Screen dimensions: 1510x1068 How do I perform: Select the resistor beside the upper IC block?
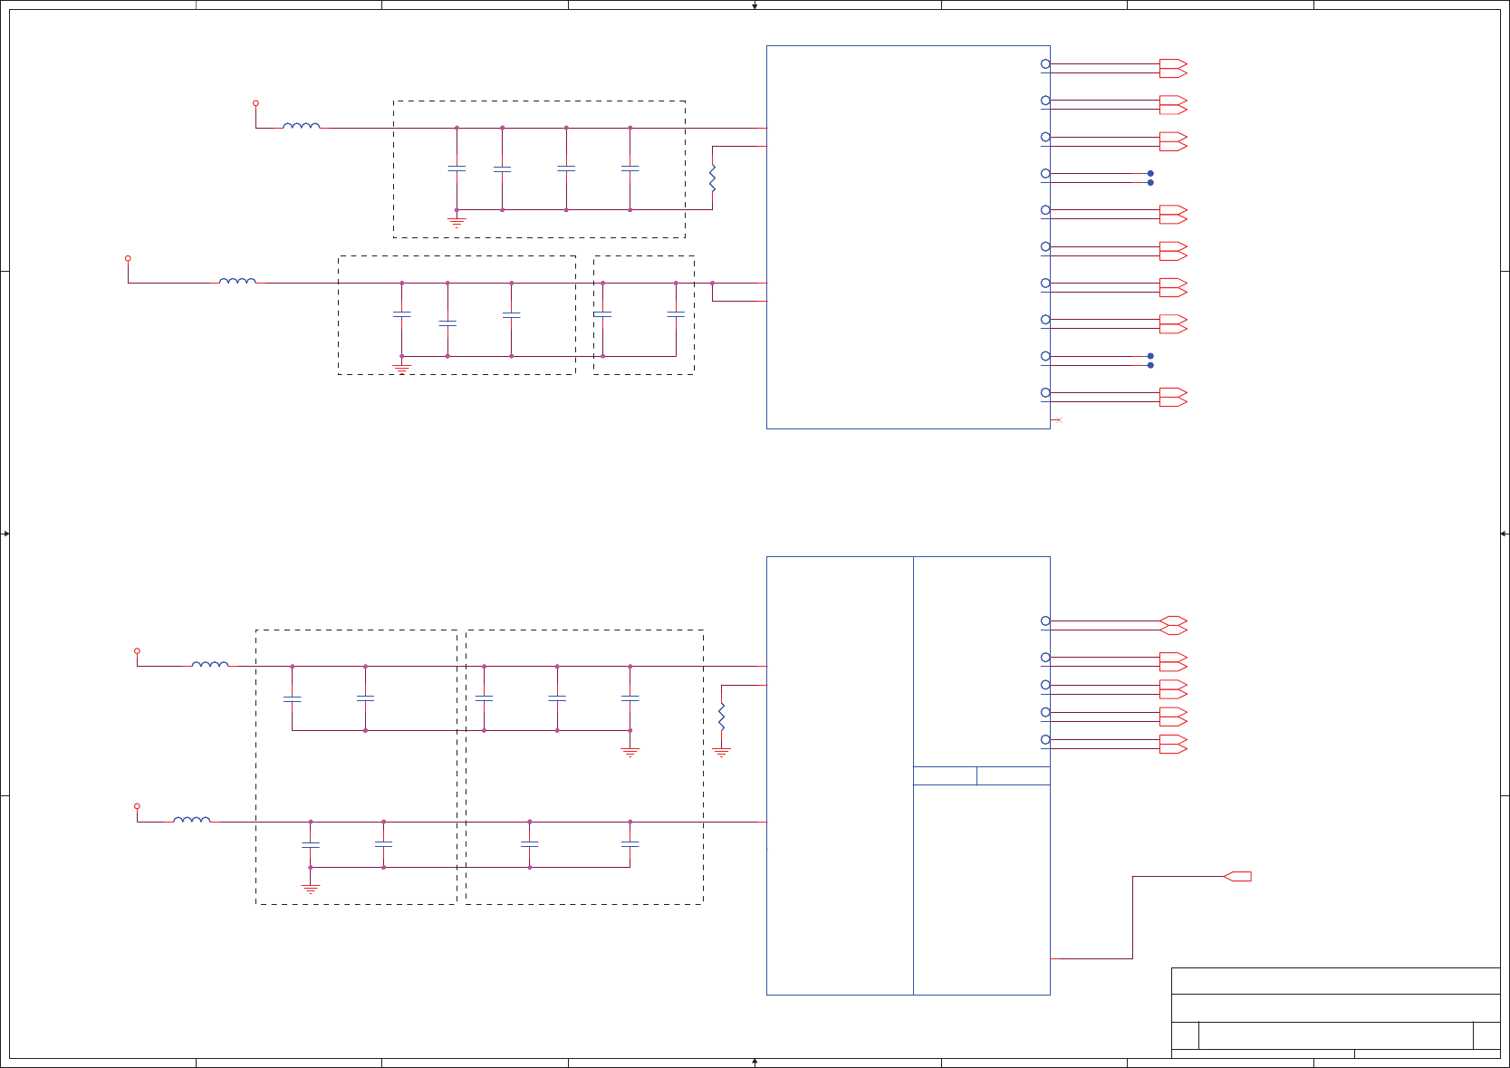tap(713, 178)
